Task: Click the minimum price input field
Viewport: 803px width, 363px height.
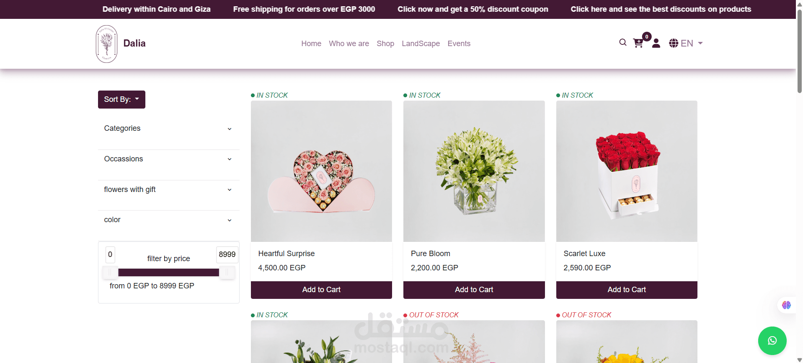Action: (110, 254)
